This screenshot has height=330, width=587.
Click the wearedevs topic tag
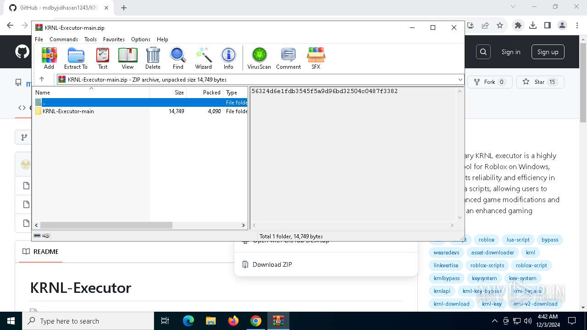pos(446,253)
